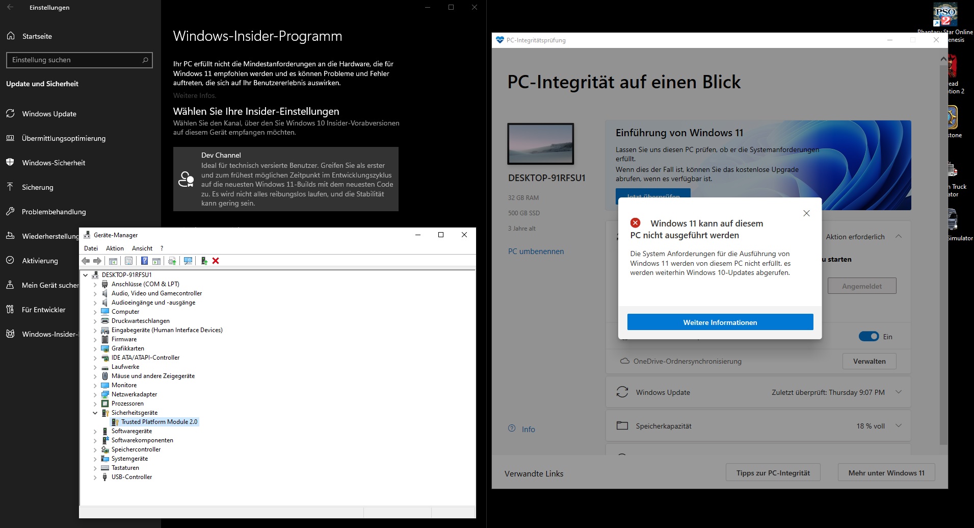Click the Back arrow in Geräte-Manager toolbar

(86, 261)
